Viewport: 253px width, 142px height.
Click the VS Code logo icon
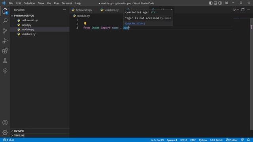(x=4, y=3)
